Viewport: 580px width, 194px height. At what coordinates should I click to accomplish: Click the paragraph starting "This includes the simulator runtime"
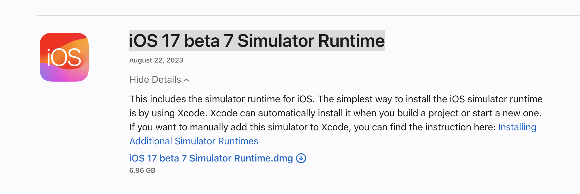tap(336, 120)
